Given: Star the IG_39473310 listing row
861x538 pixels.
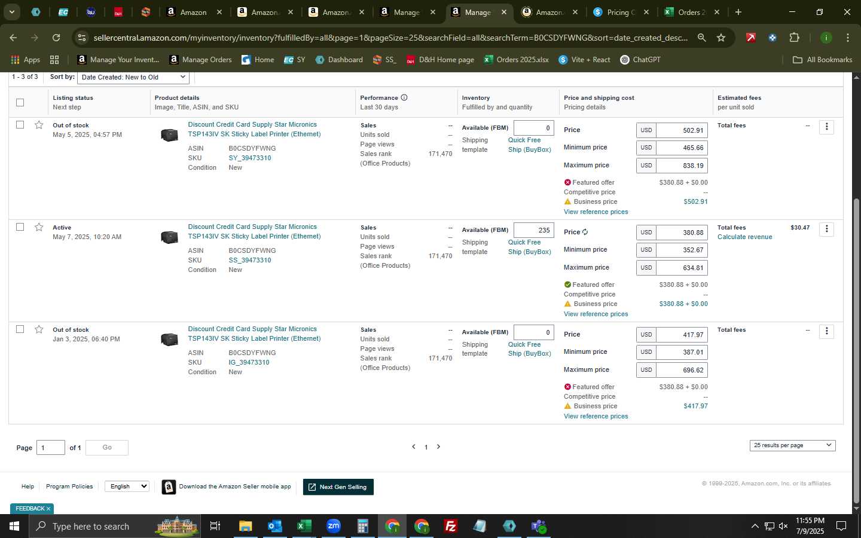Looking at the screenshot, I should click(39, 329).
